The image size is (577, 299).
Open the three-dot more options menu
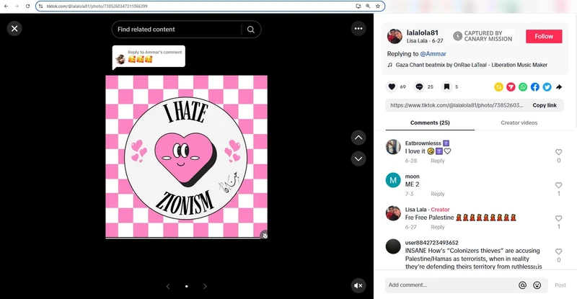coord(358,29)
